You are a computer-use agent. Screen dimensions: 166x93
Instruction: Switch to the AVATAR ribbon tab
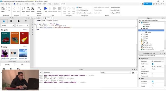[39, 4]
